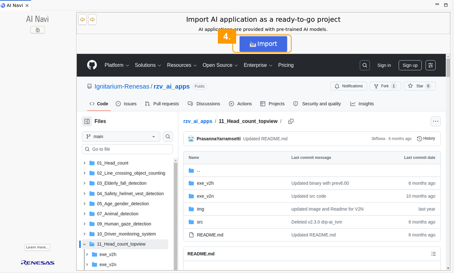Expand the 01_Head_count folder
This screenshot has width=454, height=273.
84,163
